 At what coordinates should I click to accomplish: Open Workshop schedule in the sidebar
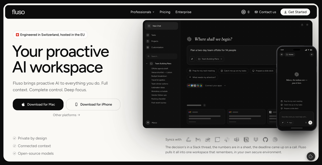pyautogui.click(x=159, y=91)
